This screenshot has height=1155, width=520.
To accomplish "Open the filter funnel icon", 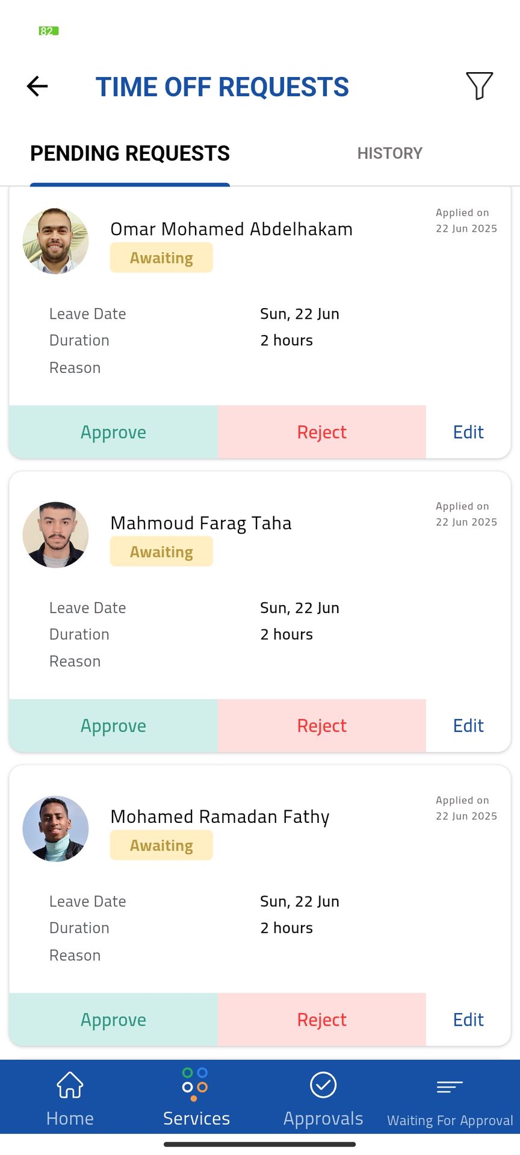I will pos(479,86).
